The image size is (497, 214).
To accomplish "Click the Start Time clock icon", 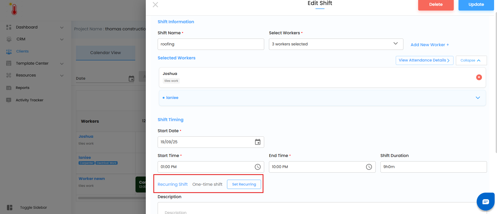I will tap(258, 167).
